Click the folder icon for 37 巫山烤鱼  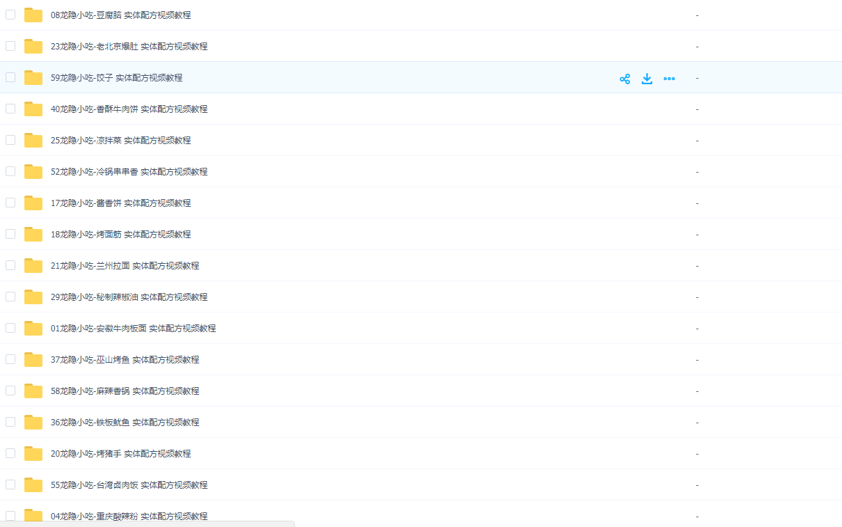(33, 360)
